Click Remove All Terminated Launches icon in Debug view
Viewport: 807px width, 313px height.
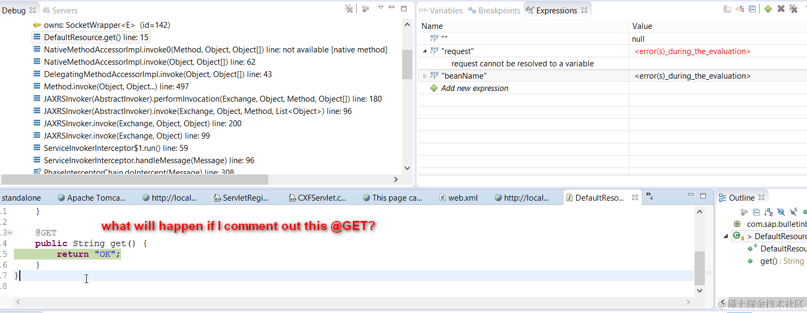[x=348, y=8]
